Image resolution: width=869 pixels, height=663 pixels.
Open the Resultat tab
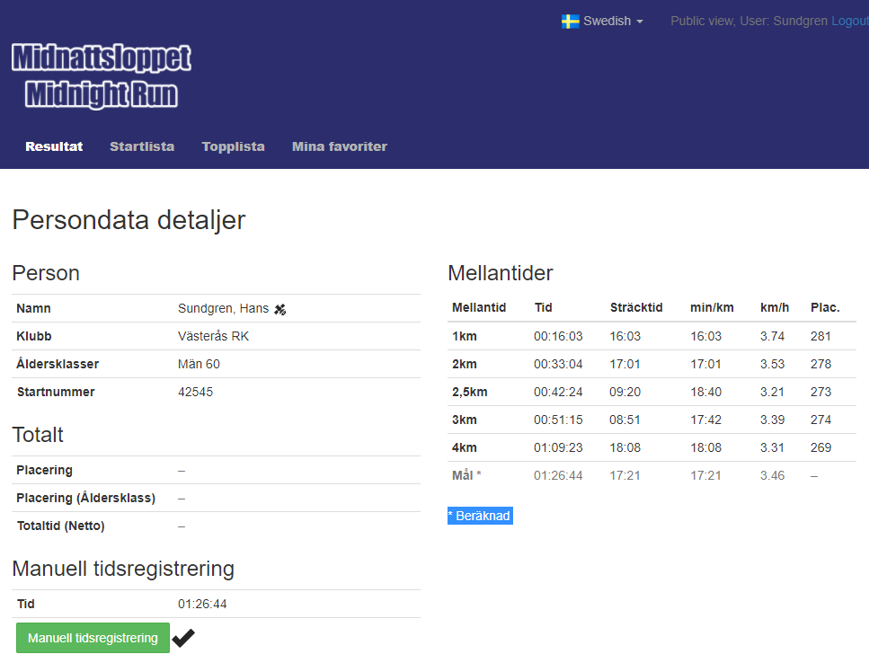click(x=54, y=146)
